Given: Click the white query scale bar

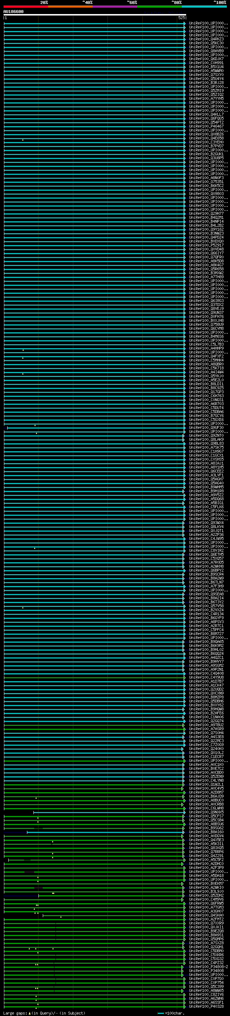Looking at the screenshot, I should tap(95, 15).
